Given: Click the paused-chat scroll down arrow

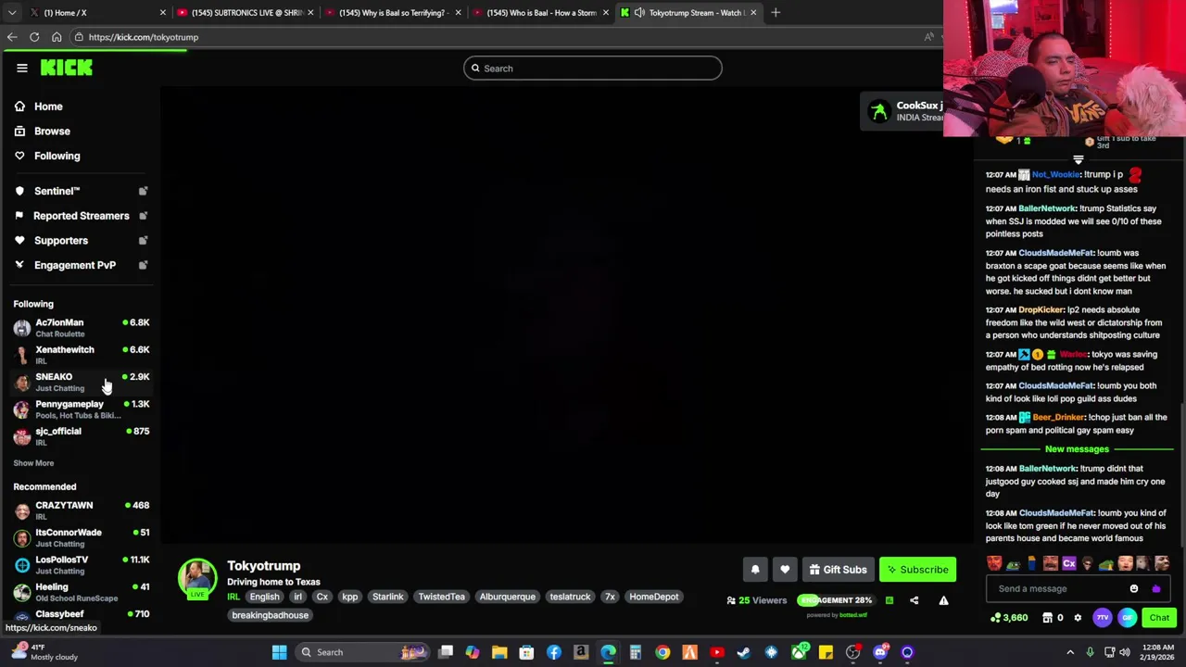Looking at the screenshot, I should coord(1078,159).
